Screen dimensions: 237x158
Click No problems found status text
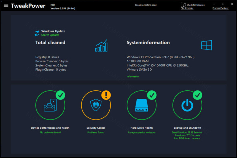coord(50,132)
